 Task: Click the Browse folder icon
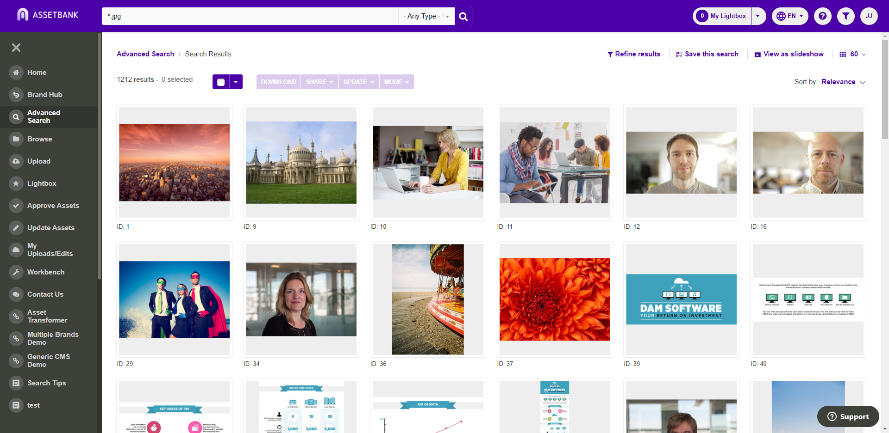coord(16,139)
